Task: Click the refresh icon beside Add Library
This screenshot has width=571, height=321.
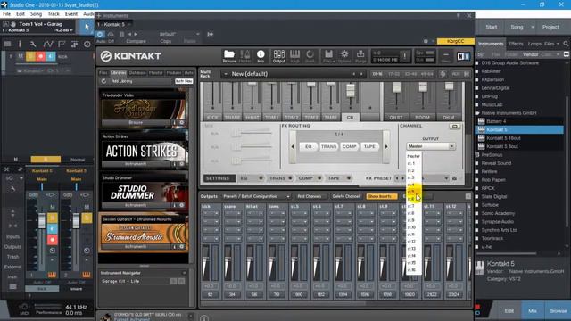Action: point(103,81)
